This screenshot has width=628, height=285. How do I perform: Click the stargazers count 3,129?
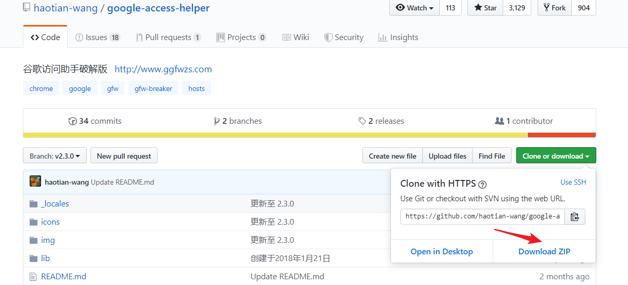coord(517,8)
